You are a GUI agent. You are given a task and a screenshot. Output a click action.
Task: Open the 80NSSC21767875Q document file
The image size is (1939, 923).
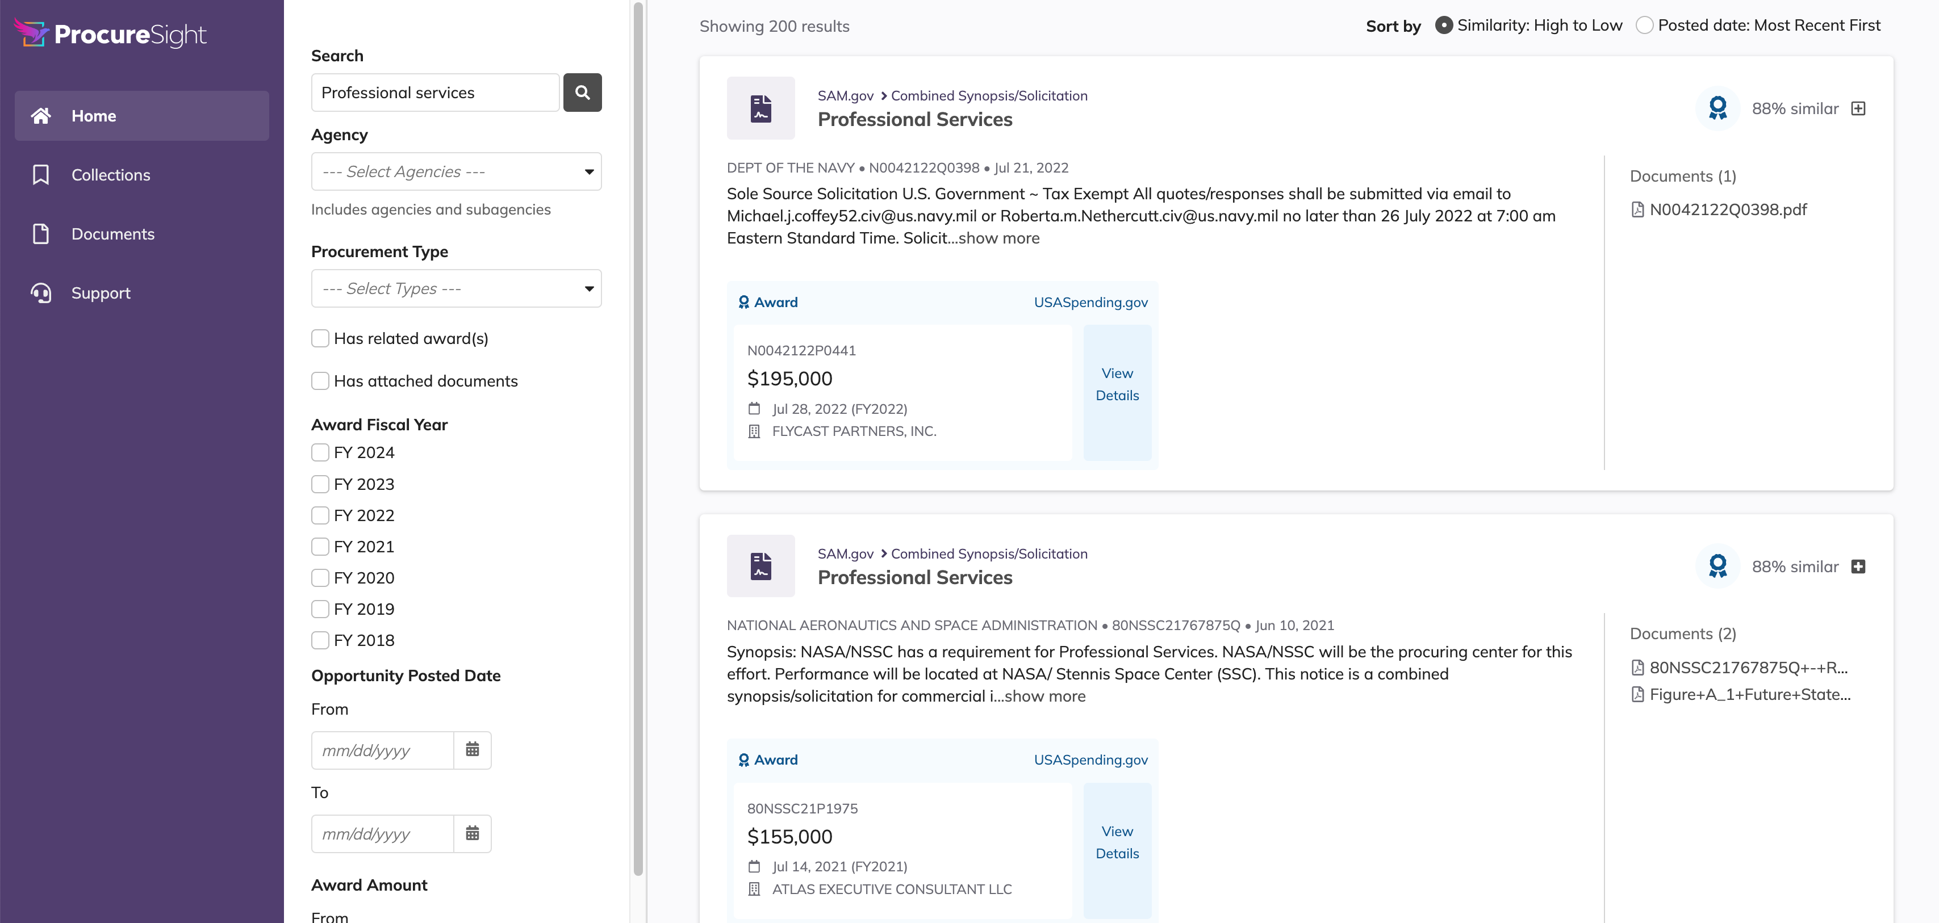1739,668
